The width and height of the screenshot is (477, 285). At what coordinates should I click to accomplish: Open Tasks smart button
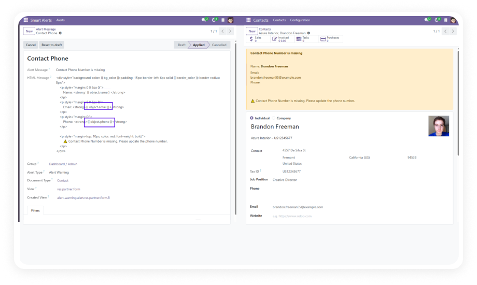(306, 39)
